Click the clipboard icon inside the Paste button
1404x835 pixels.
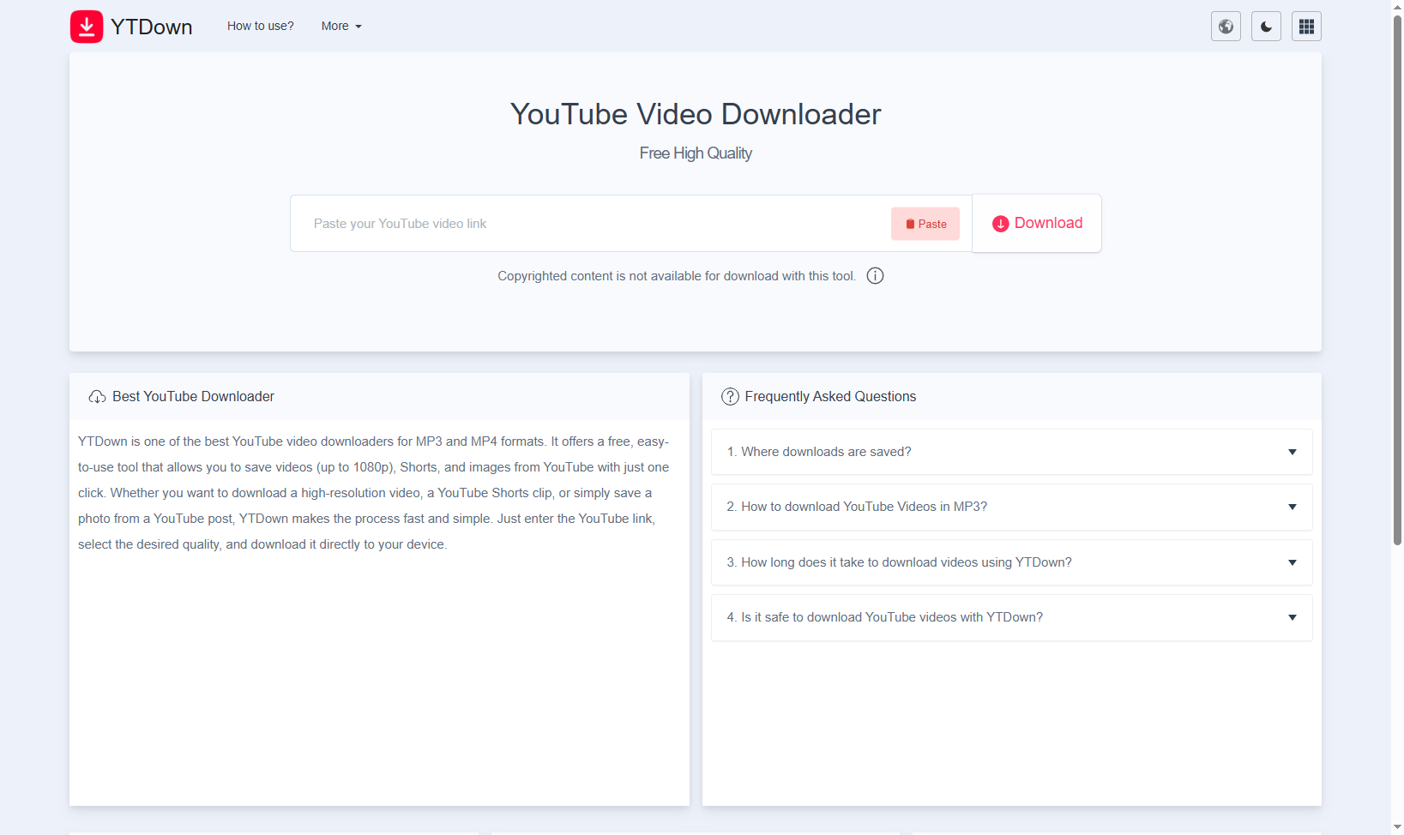910,223
